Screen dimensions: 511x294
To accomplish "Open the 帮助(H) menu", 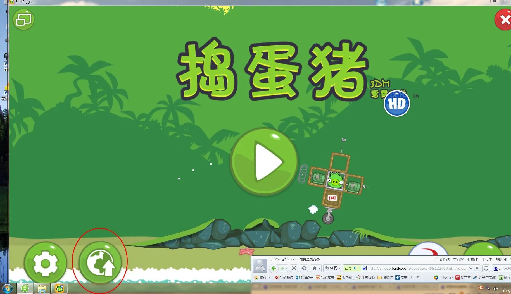I will tap(501, 259).
